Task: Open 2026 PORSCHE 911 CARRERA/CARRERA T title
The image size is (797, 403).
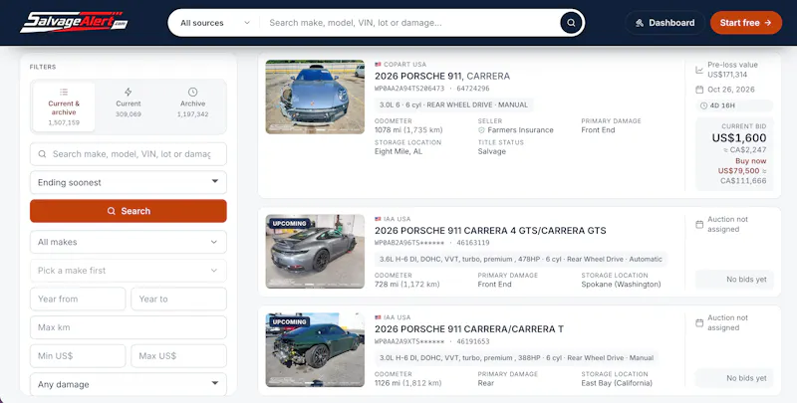Action: click(x=469, y=329)
